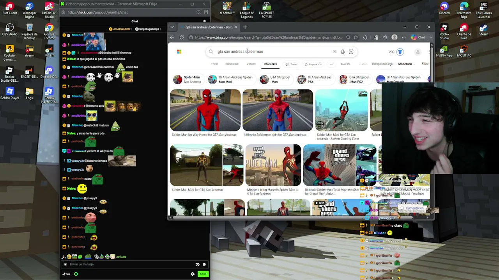Open the Logs folder on the desktop

[29, 93]
